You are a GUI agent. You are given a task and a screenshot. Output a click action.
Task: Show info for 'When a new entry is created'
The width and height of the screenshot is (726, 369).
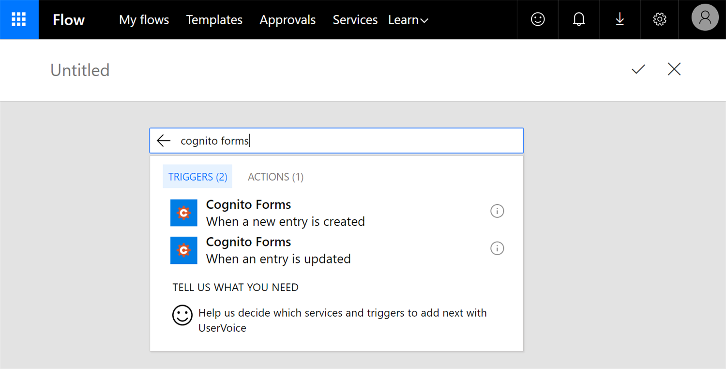pyautogui.click(x=497, y=211)
